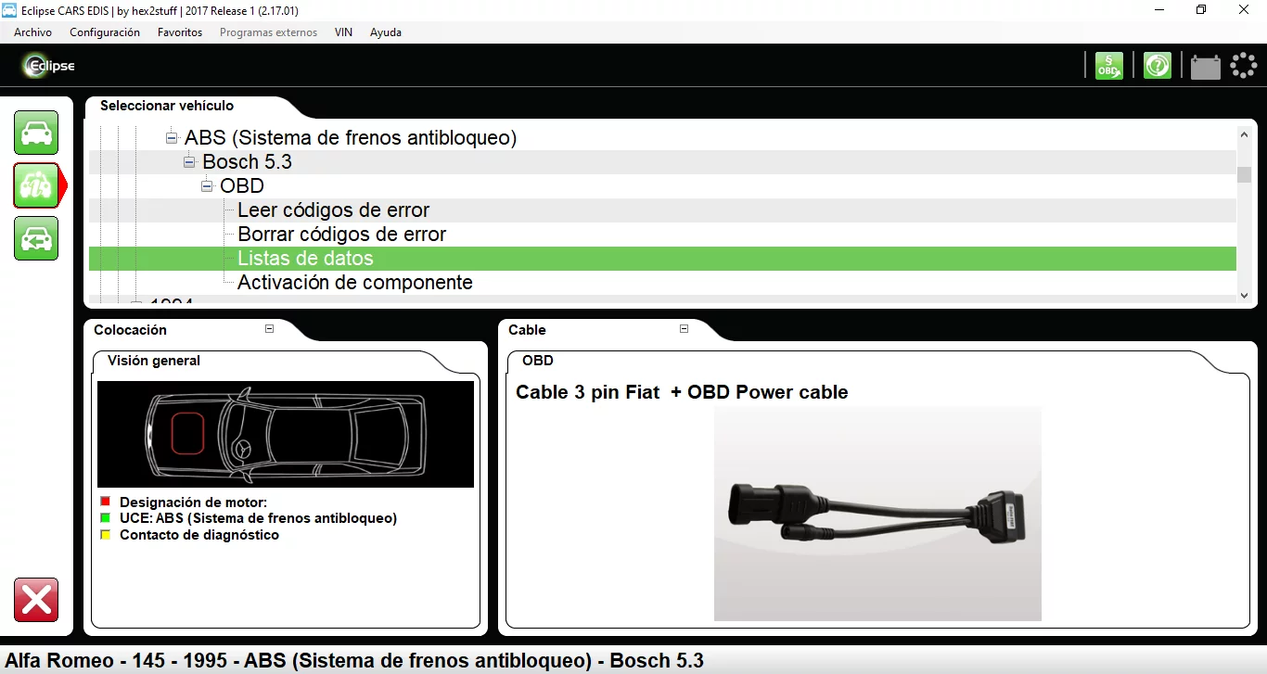
Task: Open the generic OBD icon in top bar
Action: [1108, 66]
